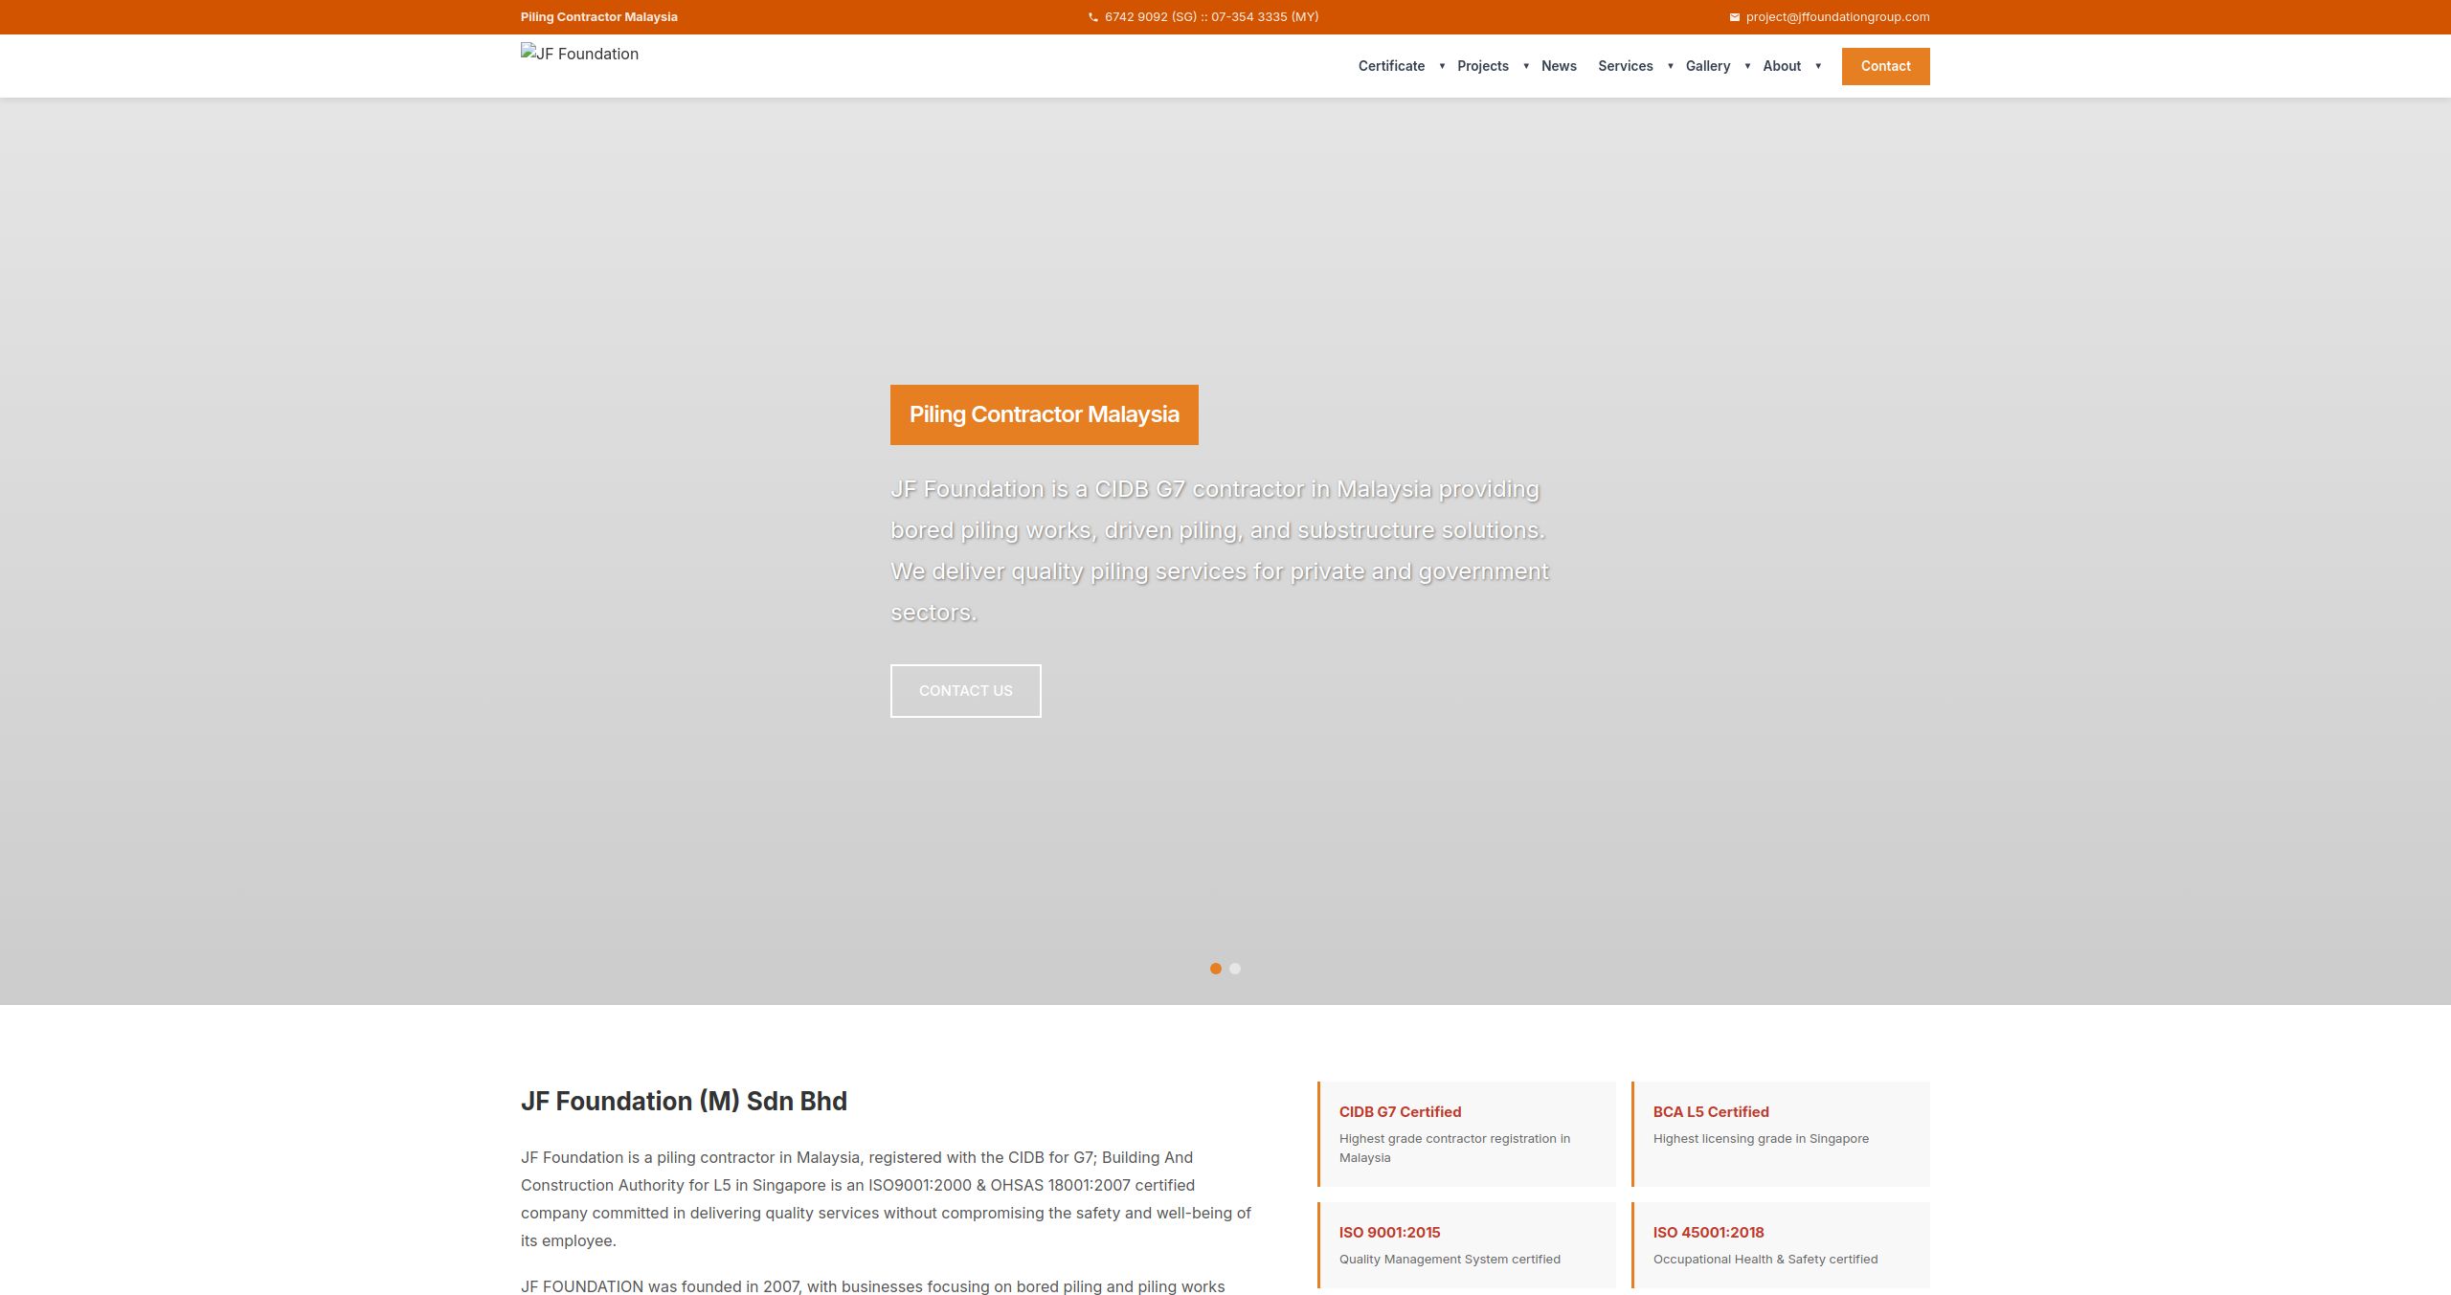Expand the Gallery dropdown arrow
This screenshot has height=1295, width=2451.
(1747, 66)
